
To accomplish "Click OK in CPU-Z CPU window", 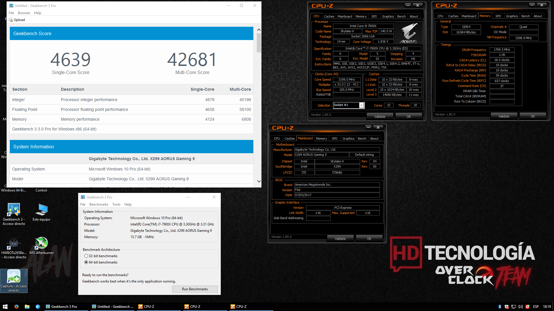I will click(409, 117).
